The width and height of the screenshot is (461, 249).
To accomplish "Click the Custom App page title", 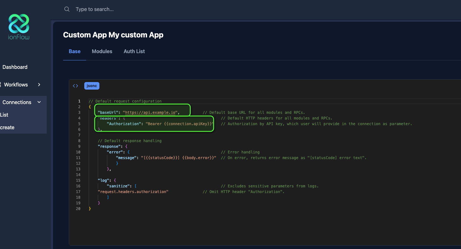I will click(113, 35).
